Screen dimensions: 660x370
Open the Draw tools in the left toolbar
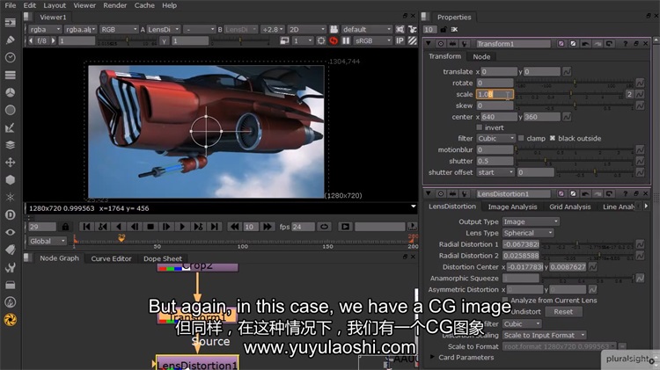(10, 40)
